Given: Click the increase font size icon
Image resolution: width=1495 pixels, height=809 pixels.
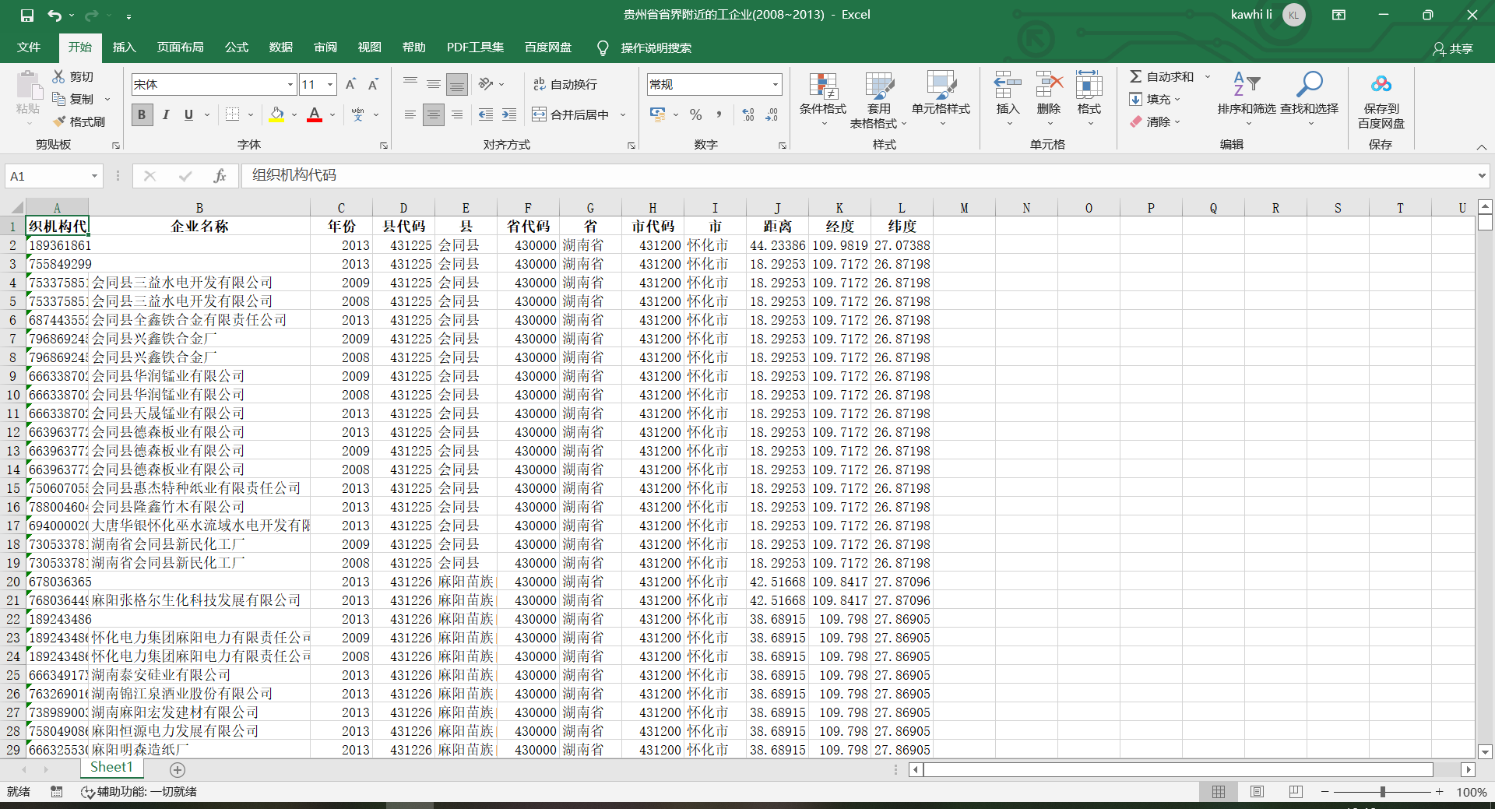Looking at the screenshot, I should click(x=350, y=84).
